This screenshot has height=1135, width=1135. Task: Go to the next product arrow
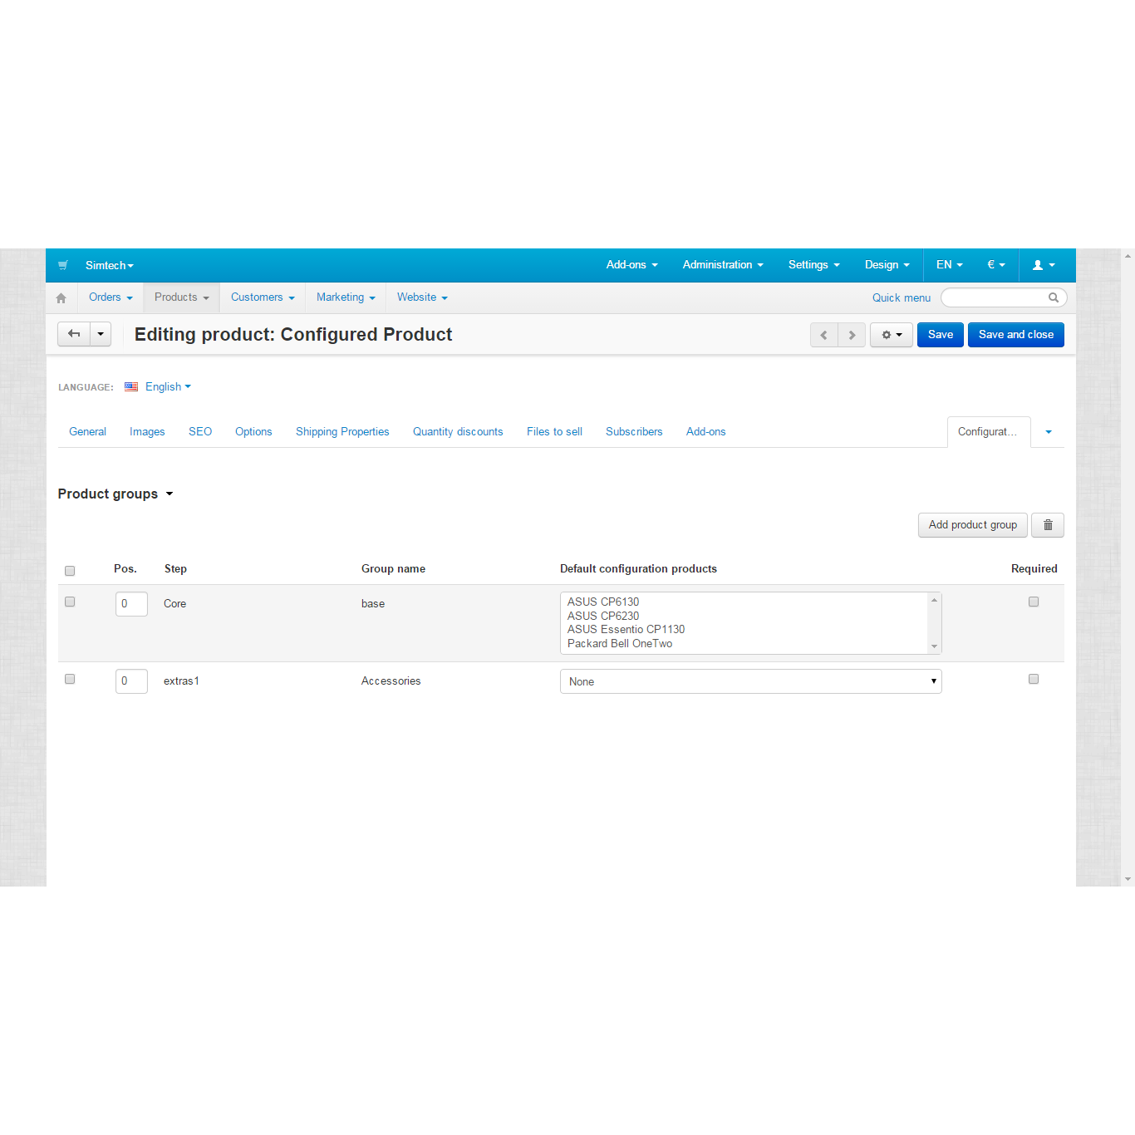tap(852, 335)
